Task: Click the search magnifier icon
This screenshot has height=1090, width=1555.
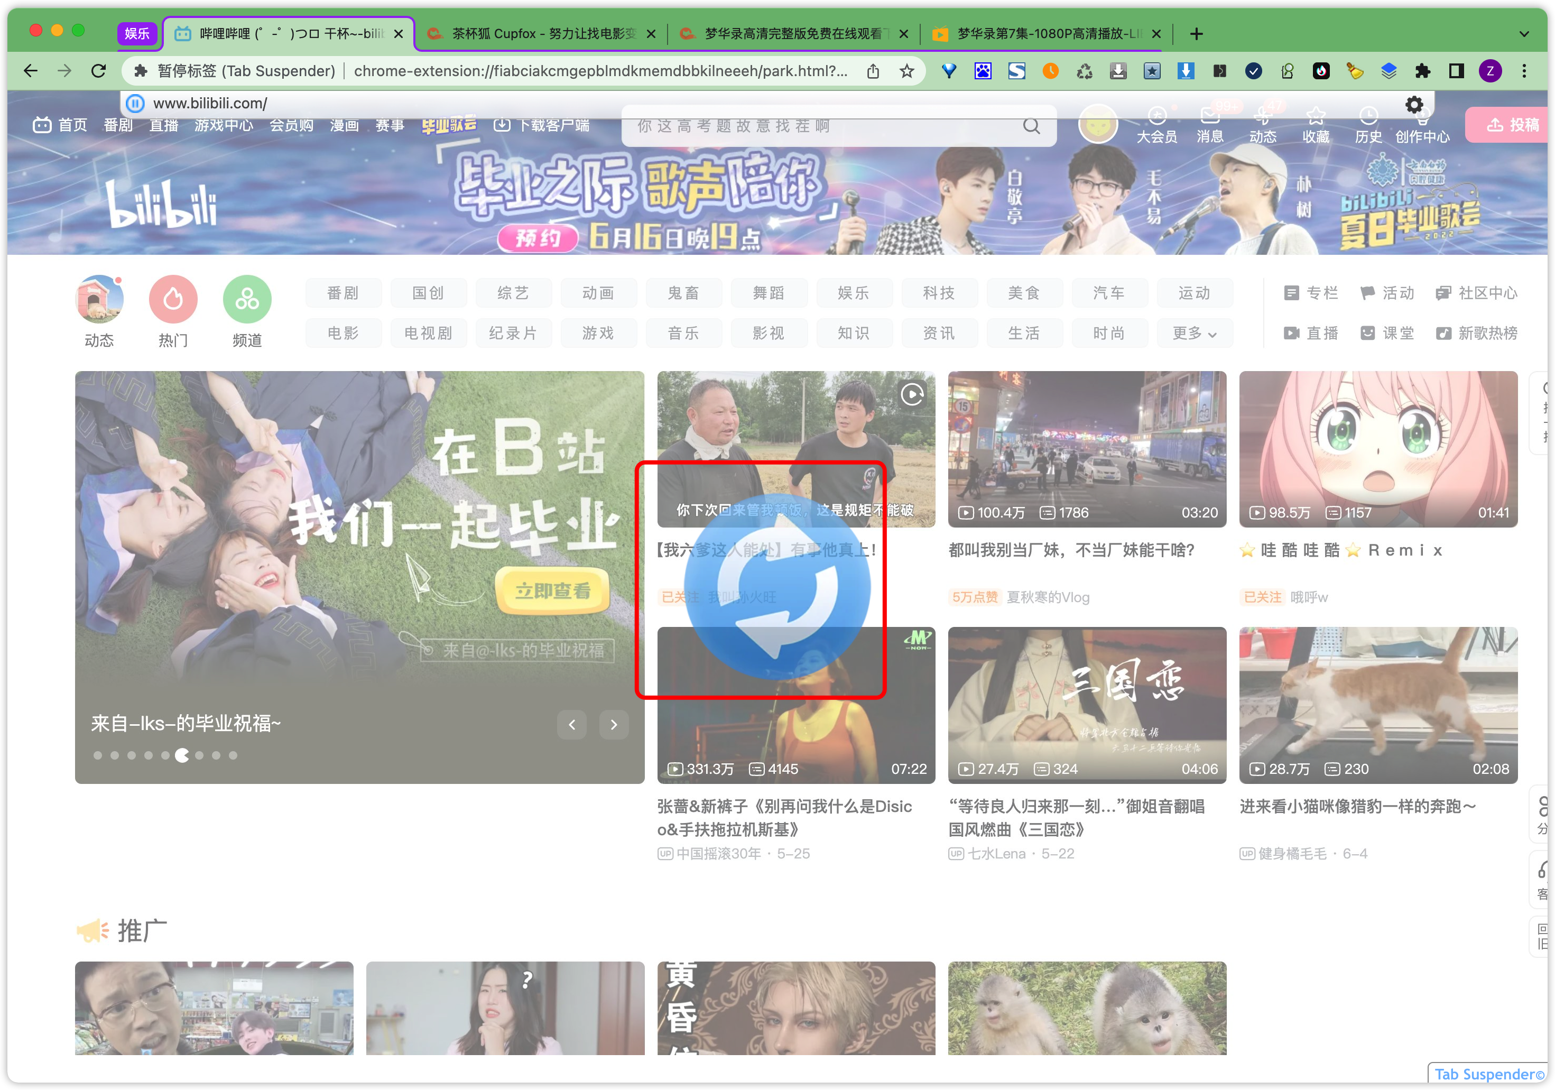Action: 1031,126
